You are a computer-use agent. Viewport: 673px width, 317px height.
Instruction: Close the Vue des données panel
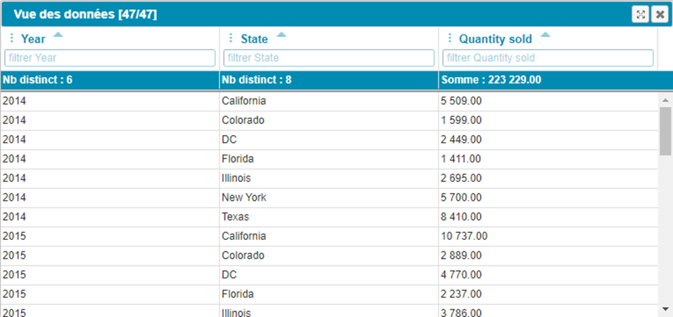click(659, 15)
